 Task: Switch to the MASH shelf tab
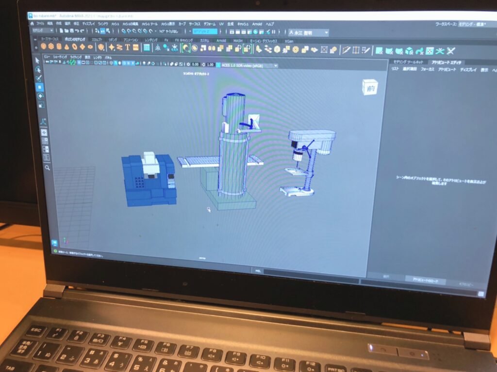coord(238,41)
